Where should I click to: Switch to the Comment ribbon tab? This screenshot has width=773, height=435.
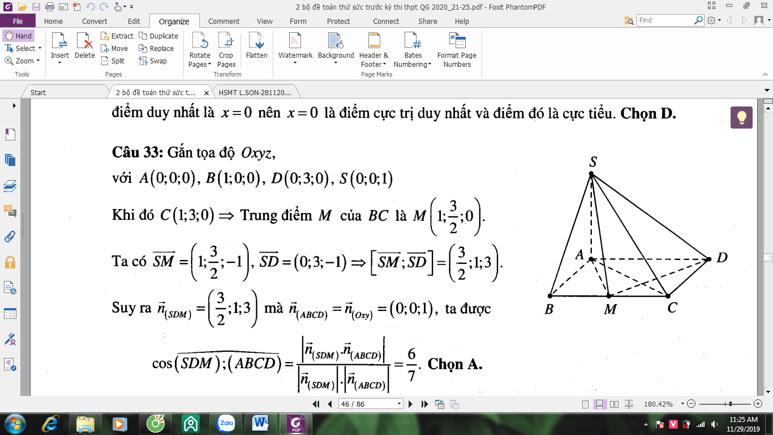click(x=224, y=21)
